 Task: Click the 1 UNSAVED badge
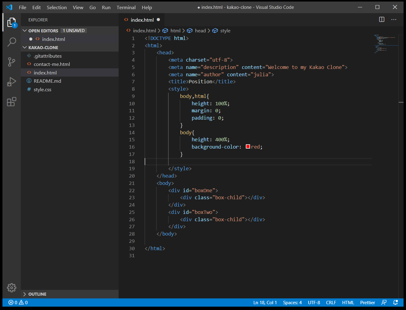(x=74, y=31)
